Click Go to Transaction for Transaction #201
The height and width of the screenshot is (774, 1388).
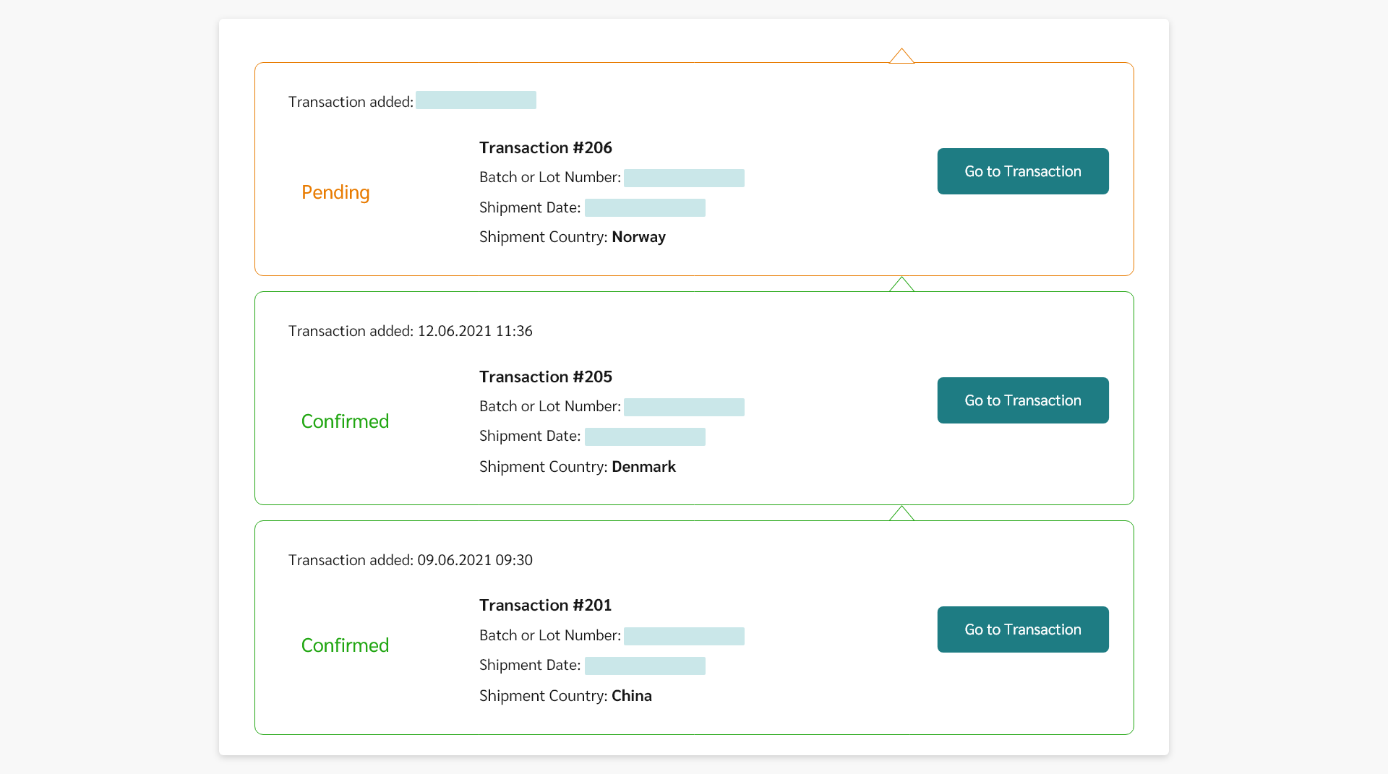[1022, 629]
